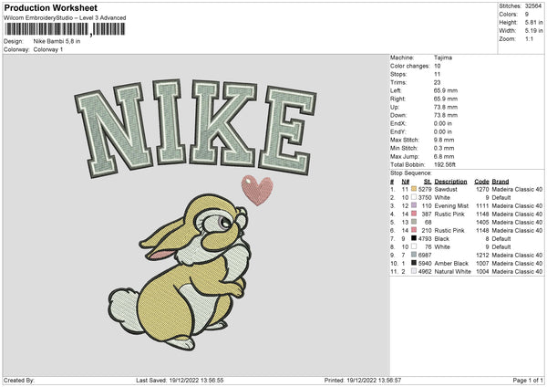547x387 pixels.
Task: Click the pink heart in the design
Action: coord(255,189)
